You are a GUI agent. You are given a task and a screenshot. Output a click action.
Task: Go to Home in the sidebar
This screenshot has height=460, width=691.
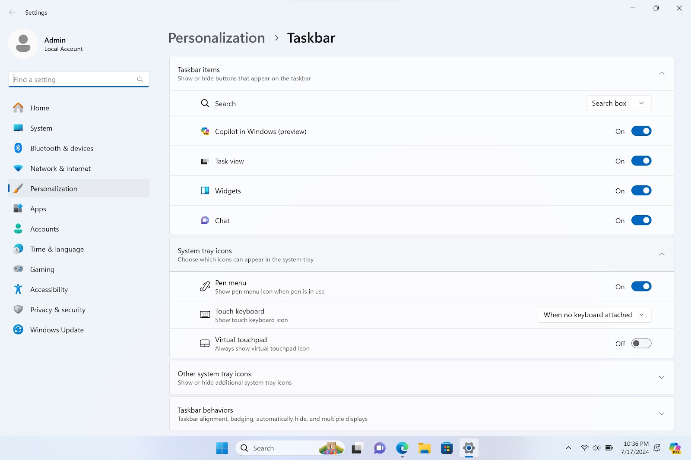click(40, 108)
